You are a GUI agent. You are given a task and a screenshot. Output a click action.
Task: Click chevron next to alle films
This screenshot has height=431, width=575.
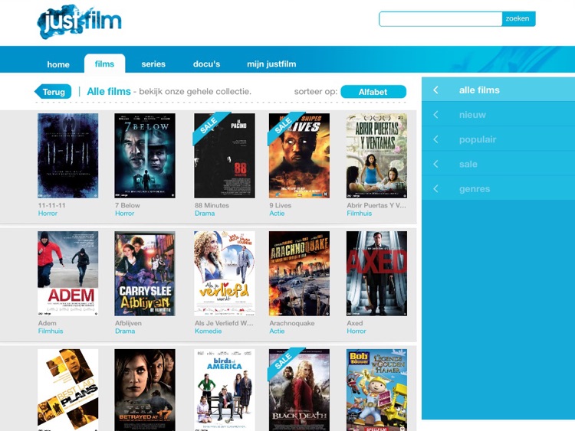click(435, 90)
